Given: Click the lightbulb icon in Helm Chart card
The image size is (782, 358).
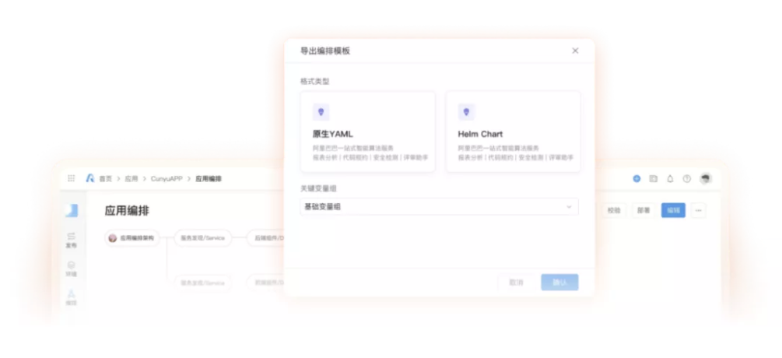Looking at the screenshot, I should 466,112.
